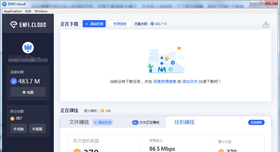This screenshot has width=280, height=152.
Task: Click the 添加文件 link in the empty message
Action: [x=190, y=82]
